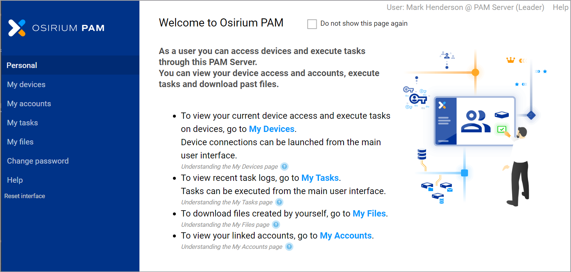Open help icon for Understanding the My Accounts page
571x272 pixels.
tap(289, 247)
